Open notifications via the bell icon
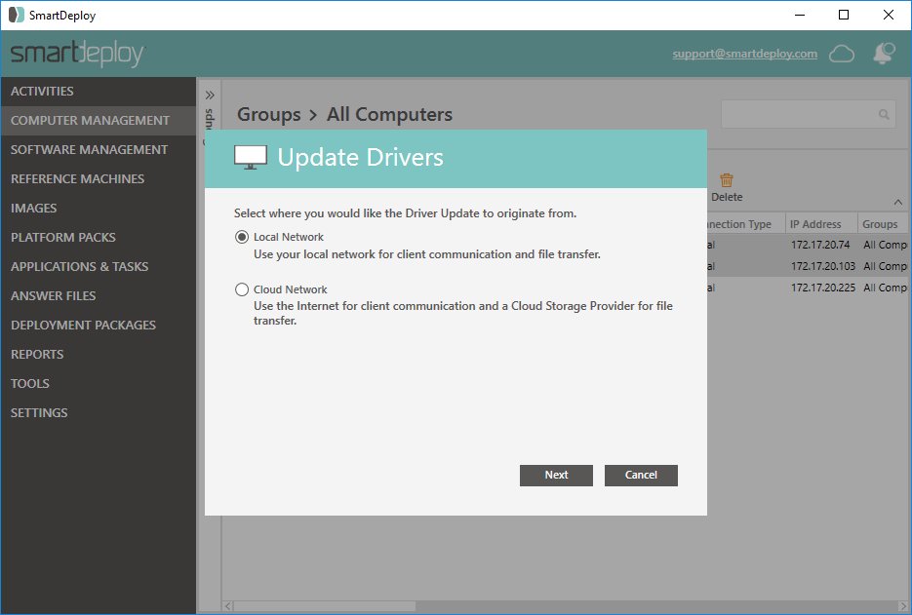The height and width of the screenshot is (615, 912). [x=884, y=54]
